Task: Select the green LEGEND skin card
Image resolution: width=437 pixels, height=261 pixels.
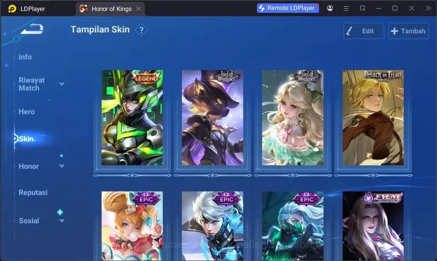Action: click(x=132, y=118)
